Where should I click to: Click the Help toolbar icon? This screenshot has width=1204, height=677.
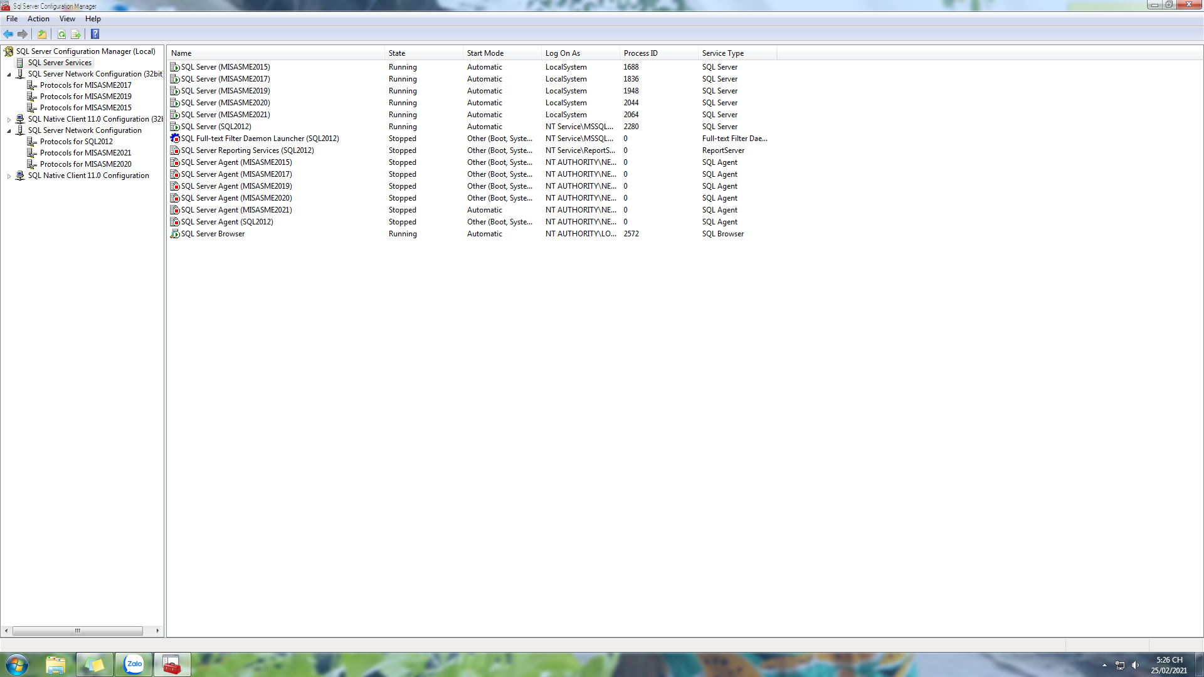(x=95, y=34)
